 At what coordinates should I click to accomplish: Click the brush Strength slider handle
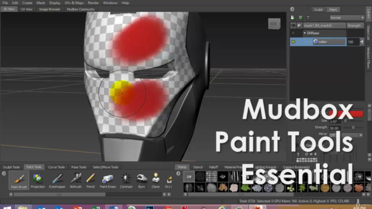pos(353,128)
